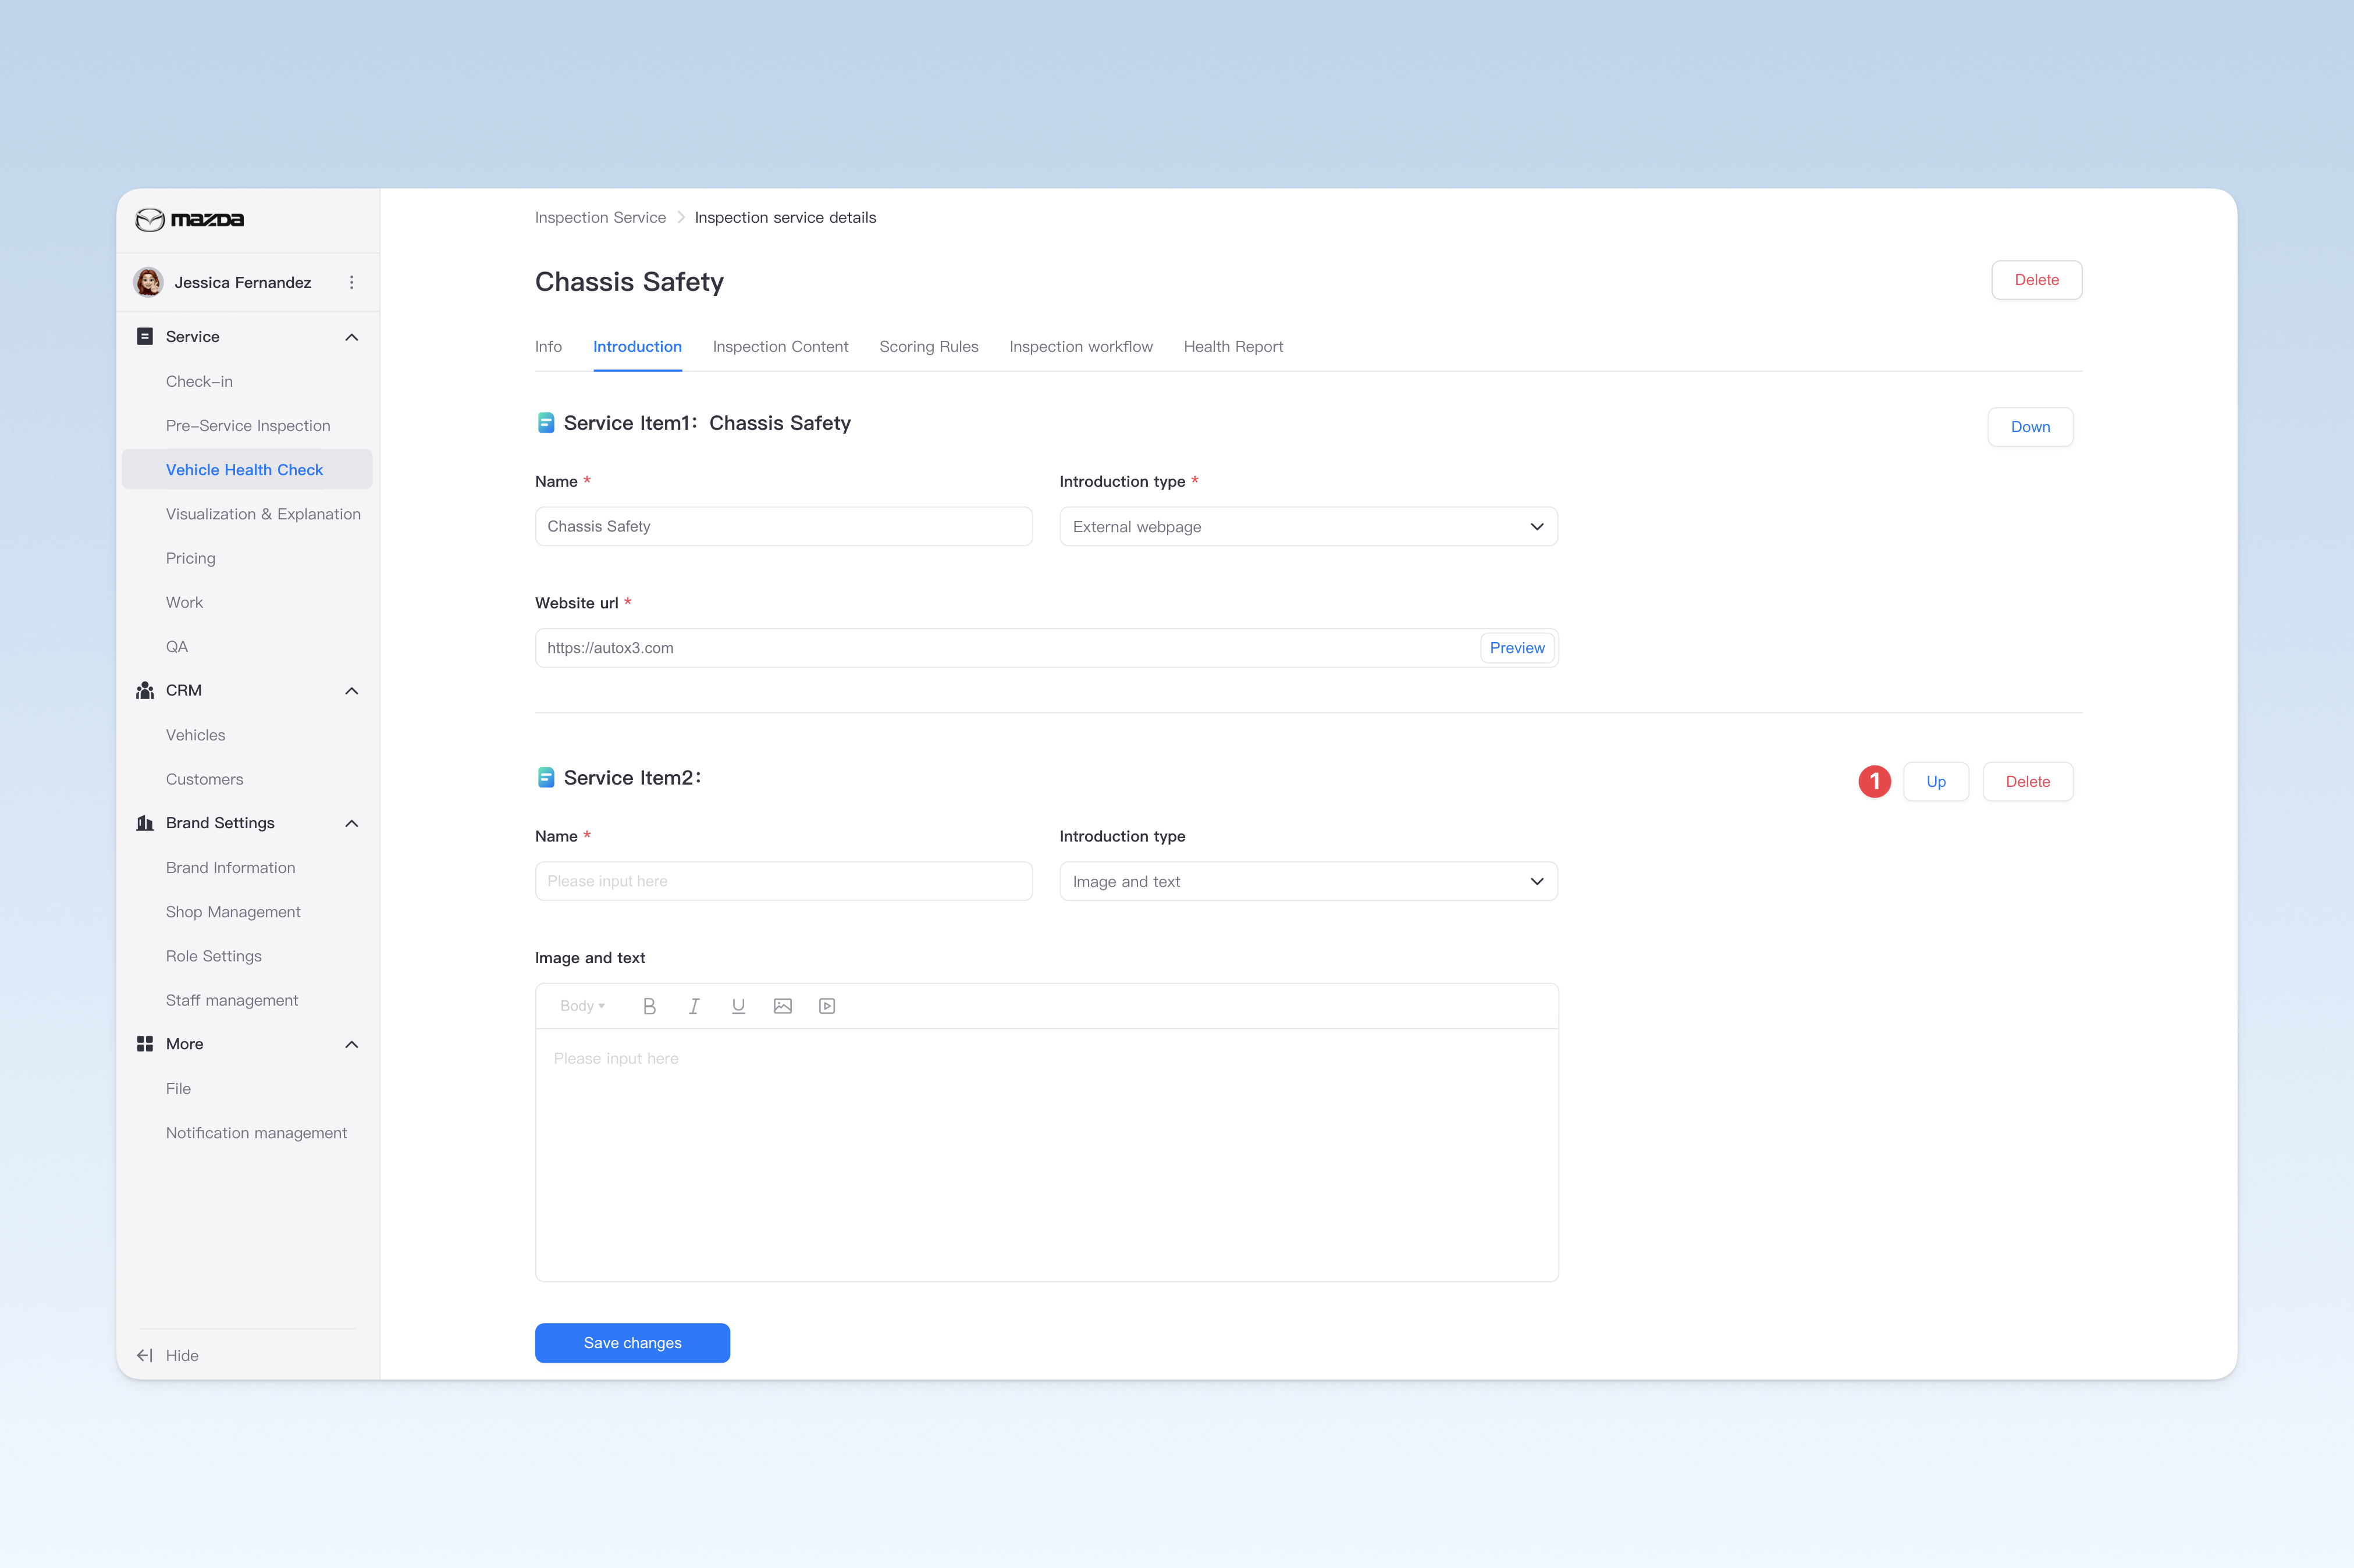This screenshot has height=1568, width=2354.
Task: Apply italic formatting in the editor toolbar
Action: [694, 1006]
